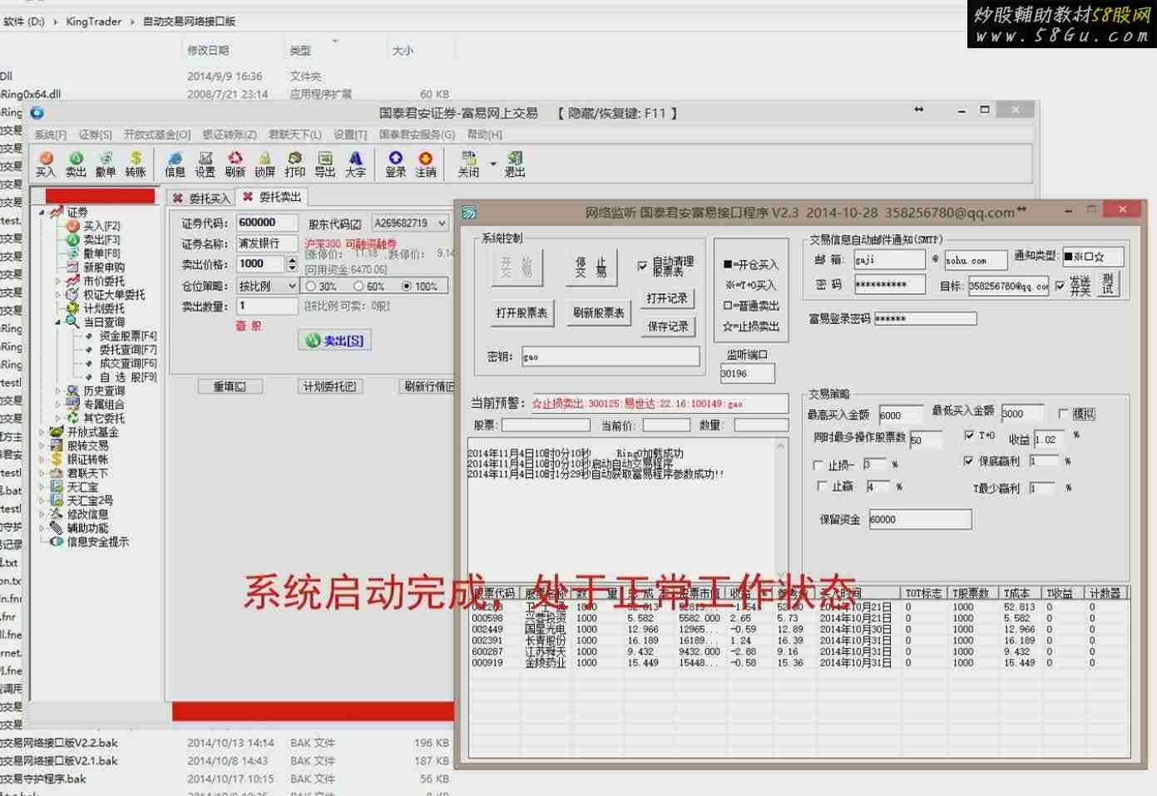The width and height of the screenshot is (1157, 796).
Task: Click the 买入 buy toolbar icon
Action: click(46, 164)
